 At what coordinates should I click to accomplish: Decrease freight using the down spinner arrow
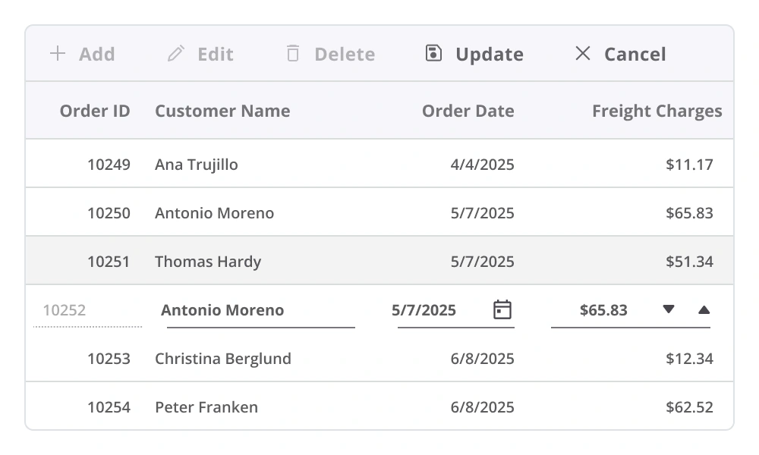tap(669, 309)
